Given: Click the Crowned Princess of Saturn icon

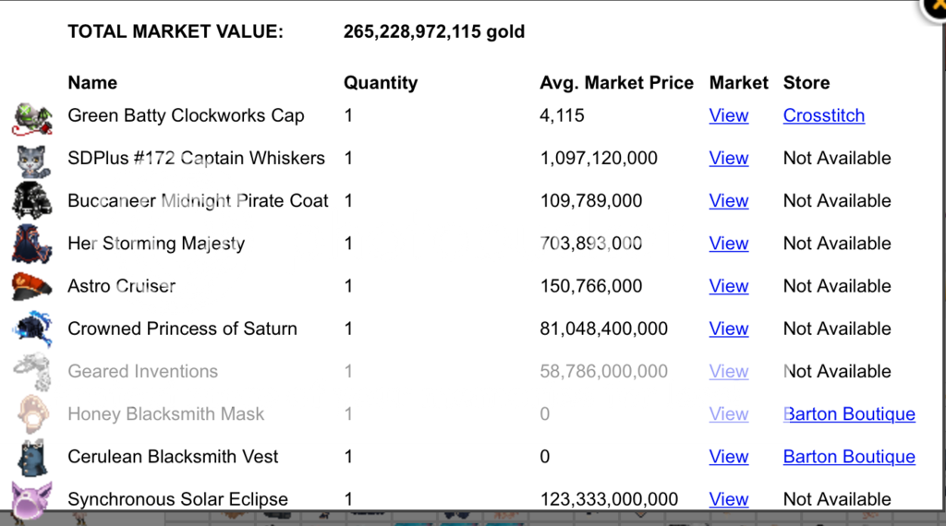Looking at the screenshot, I should (x=32, y=329).
